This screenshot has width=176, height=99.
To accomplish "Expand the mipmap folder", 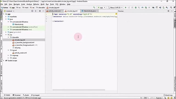I will [x=8, y=55].
